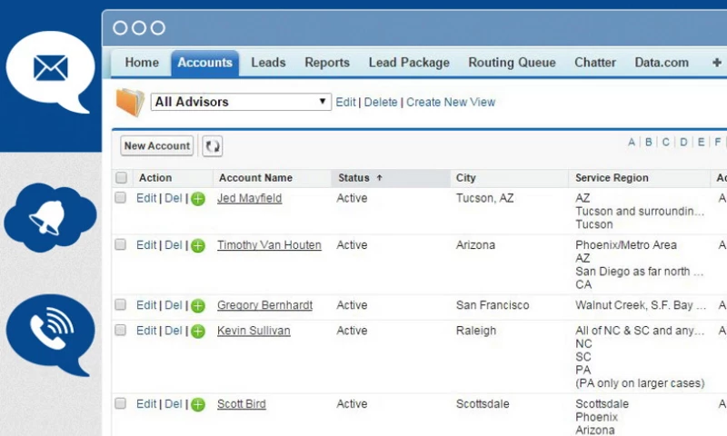The image size is (727, 436).
Task: Check the Kevin Sullivan row checkbox
Action: [x=121, y=330]
